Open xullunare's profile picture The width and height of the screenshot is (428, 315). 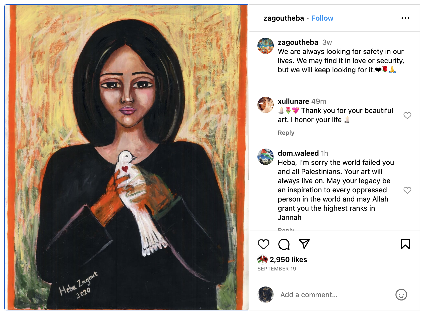266,105
